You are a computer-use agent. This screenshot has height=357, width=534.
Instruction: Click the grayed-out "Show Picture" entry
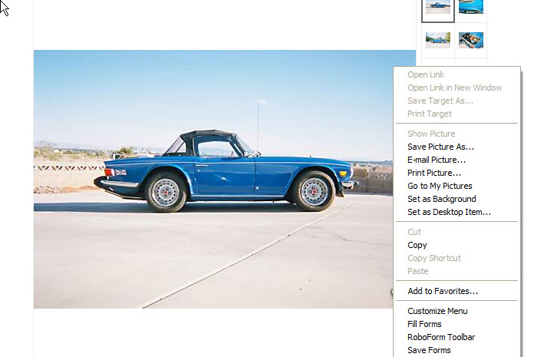(x=431, y=134)
